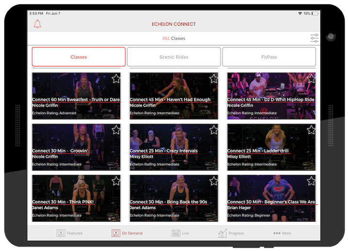The height and width of the screenshot is (251, 348).
Task: Favorite the Crazy Intervals class star
Action: [213, 130]
